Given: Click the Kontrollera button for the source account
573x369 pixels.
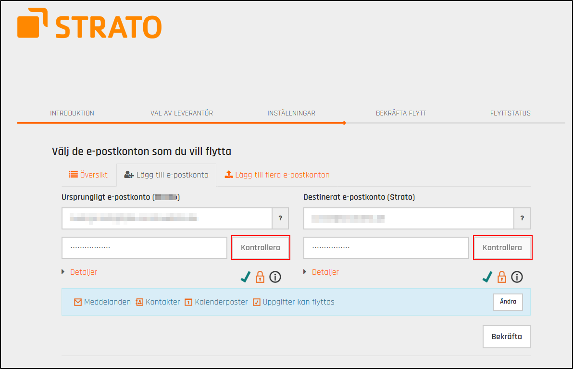Looking at the screenshot, I should [x=260, y=247].
